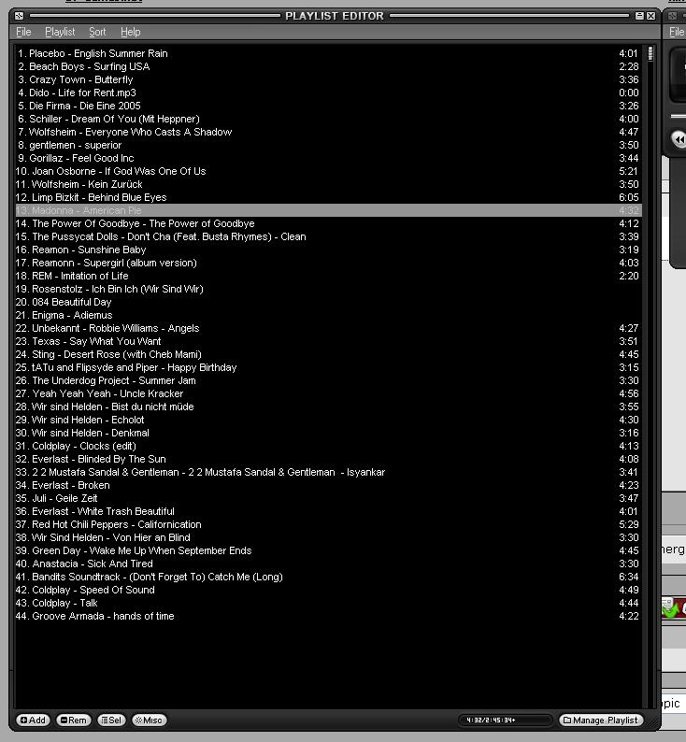
Task: Click the playlist time display 4:32/2:45:34+
Action: click(505, 720)
